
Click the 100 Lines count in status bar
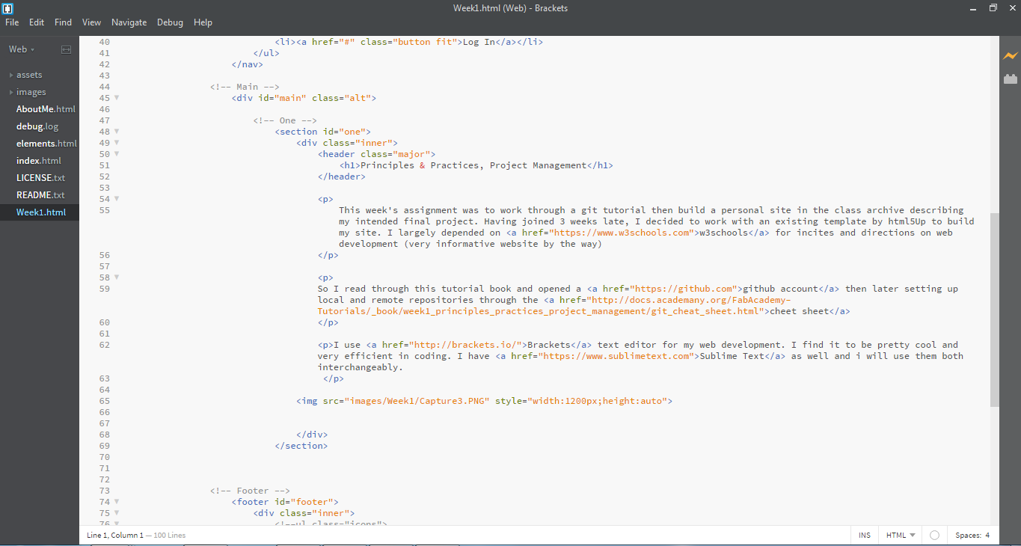coord(170,536)
